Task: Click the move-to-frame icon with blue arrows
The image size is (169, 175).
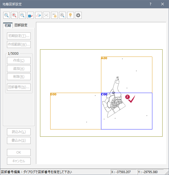Action: click(x=38, y=15)
